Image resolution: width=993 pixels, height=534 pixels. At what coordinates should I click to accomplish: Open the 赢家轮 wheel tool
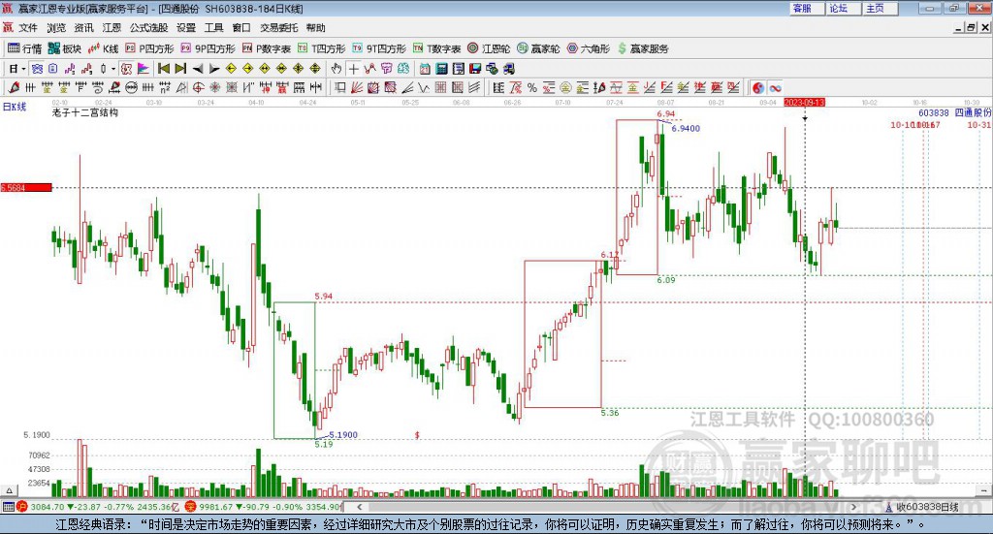point(538,48)
